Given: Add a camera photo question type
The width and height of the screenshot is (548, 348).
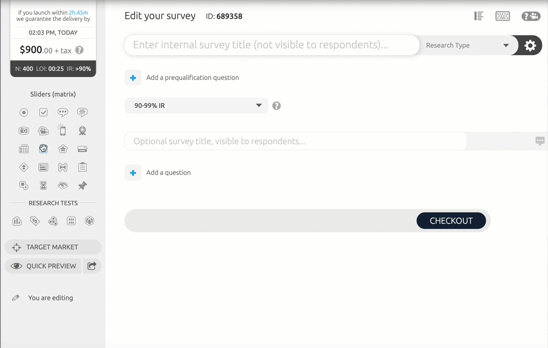Looking at the screenshot, I should point(24,131).
